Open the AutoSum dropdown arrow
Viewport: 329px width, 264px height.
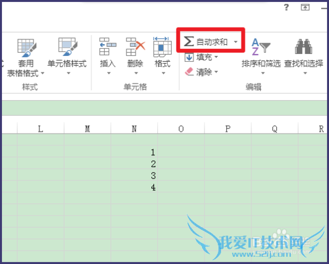(x=236, y=41)
